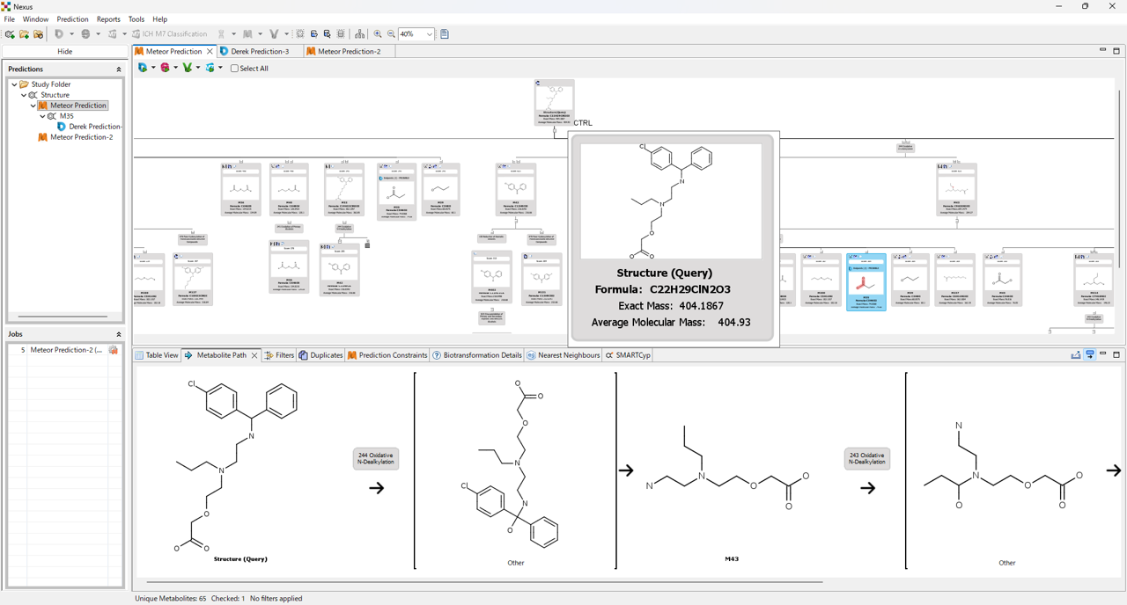The height and width of the screenshot is (605, 1127).
Task: Click the Hide button
Action: tap(65, 52)
